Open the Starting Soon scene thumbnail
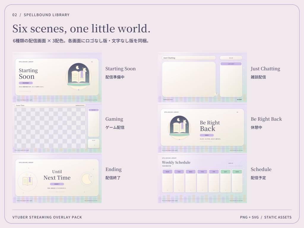Viewport: 304px width, 228px height. (57, 77)
